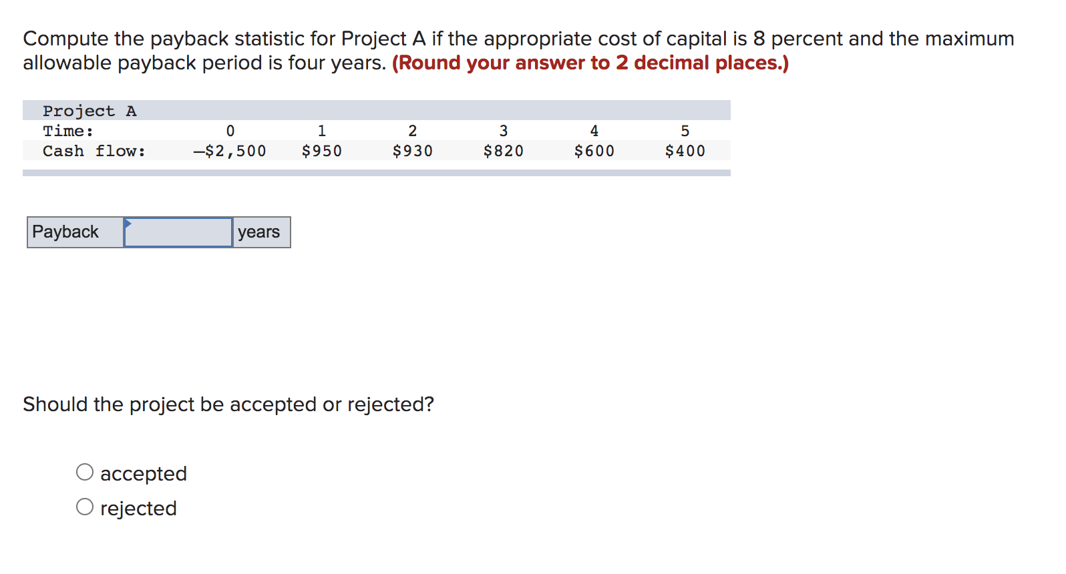Select the Time row label

[x=67, y=131]
